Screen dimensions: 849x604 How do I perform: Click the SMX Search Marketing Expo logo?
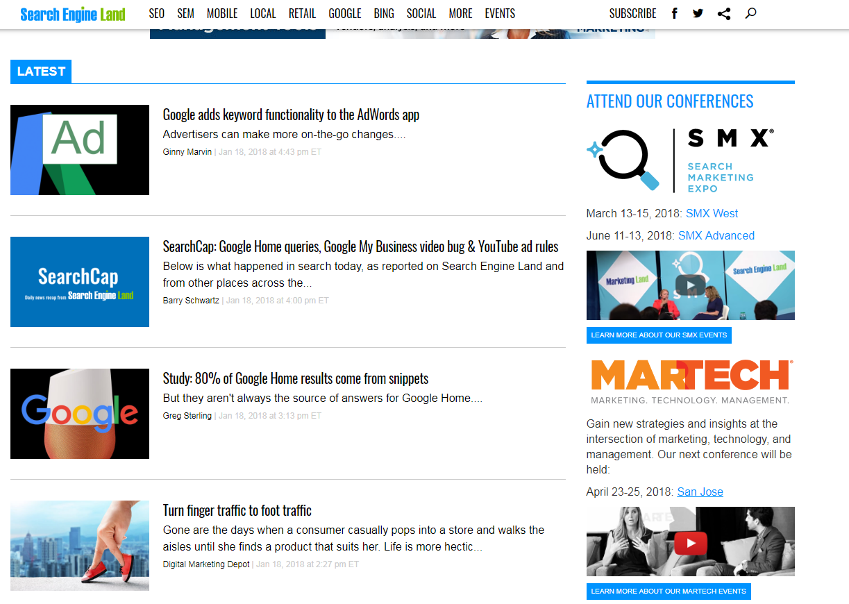click(680, 160)
